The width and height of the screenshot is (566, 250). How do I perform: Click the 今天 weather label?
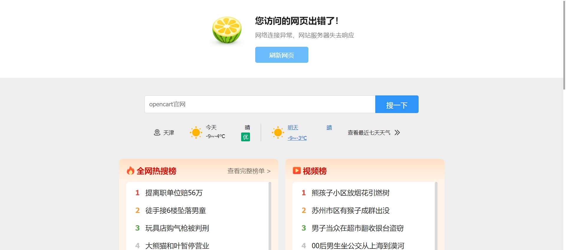pos(211,128)
